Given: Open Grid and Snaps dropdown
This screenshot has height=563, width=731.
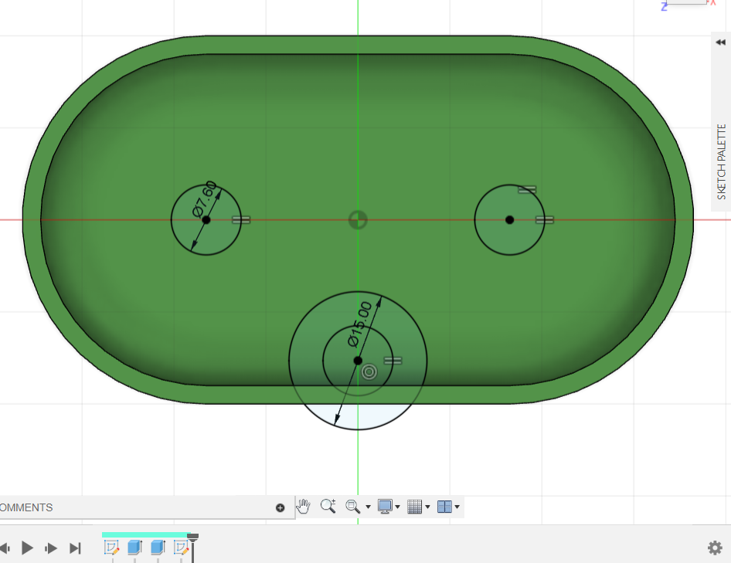Looking at the screenshot, I should [x=418, y=507].
